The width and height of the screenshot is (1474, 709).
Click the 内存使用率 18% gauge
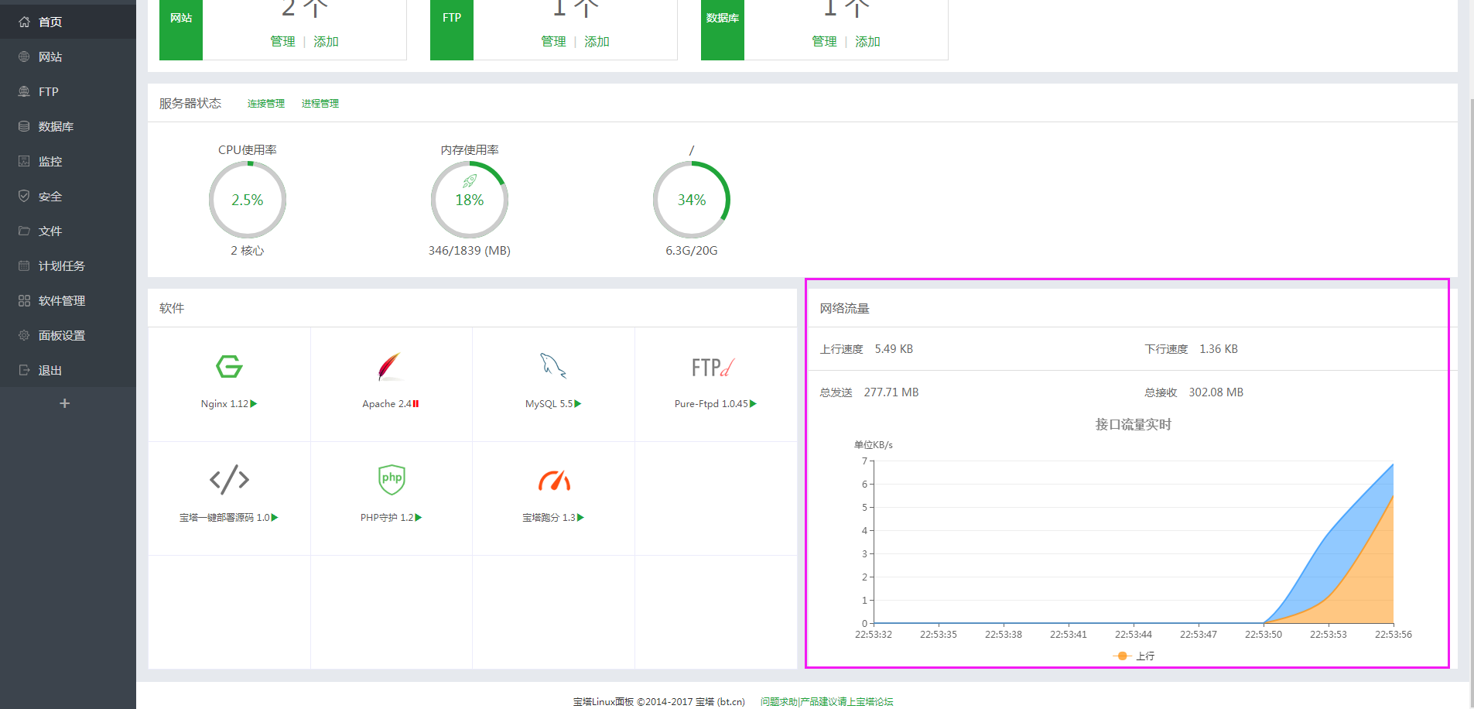470,200
